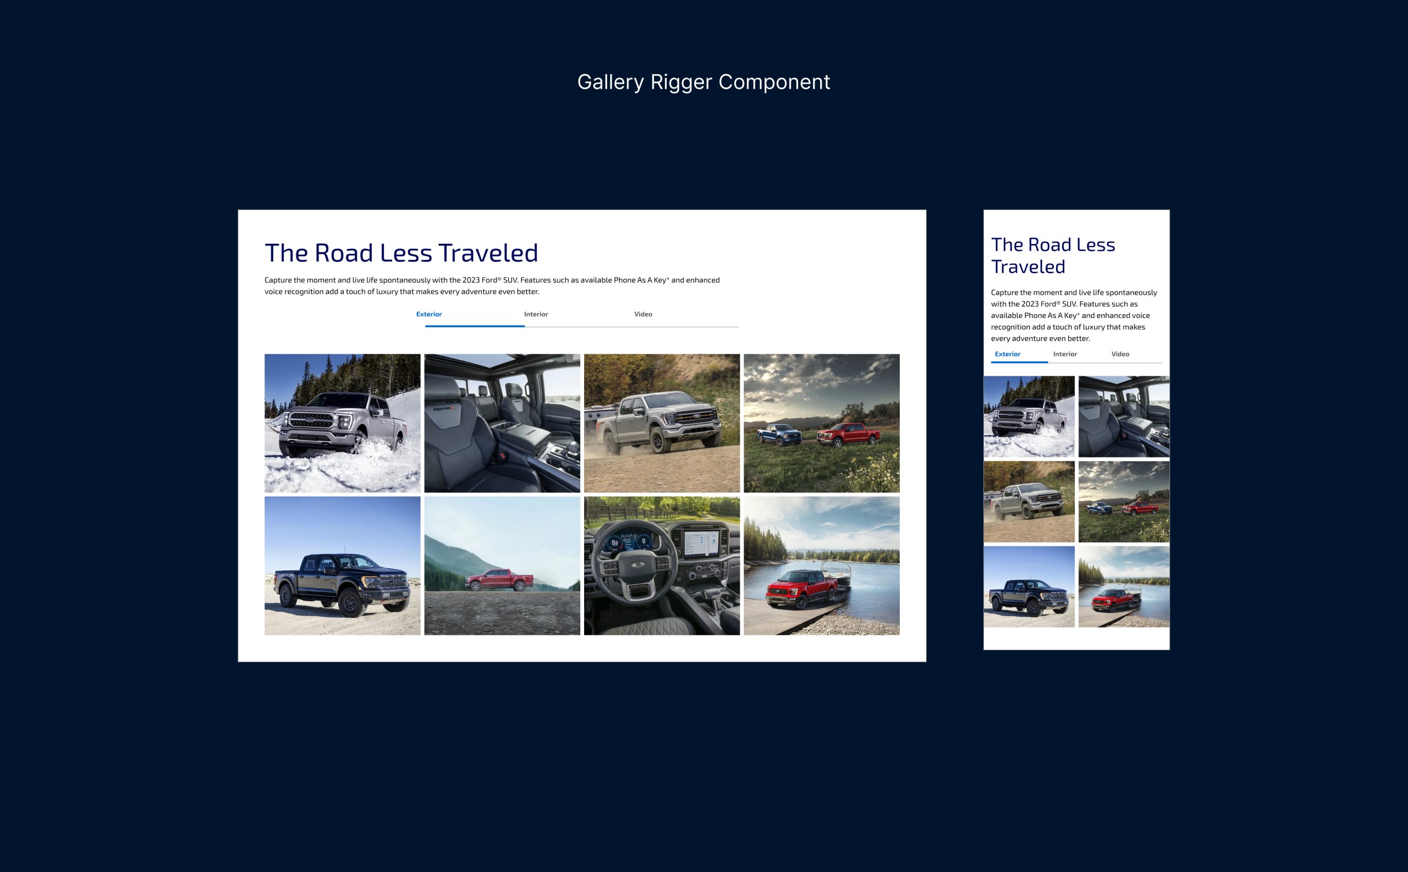This screenshot has height=872, width=1408.
Task: Open the Video tab in mobile layout
Action: click(x=1120, y=354)
